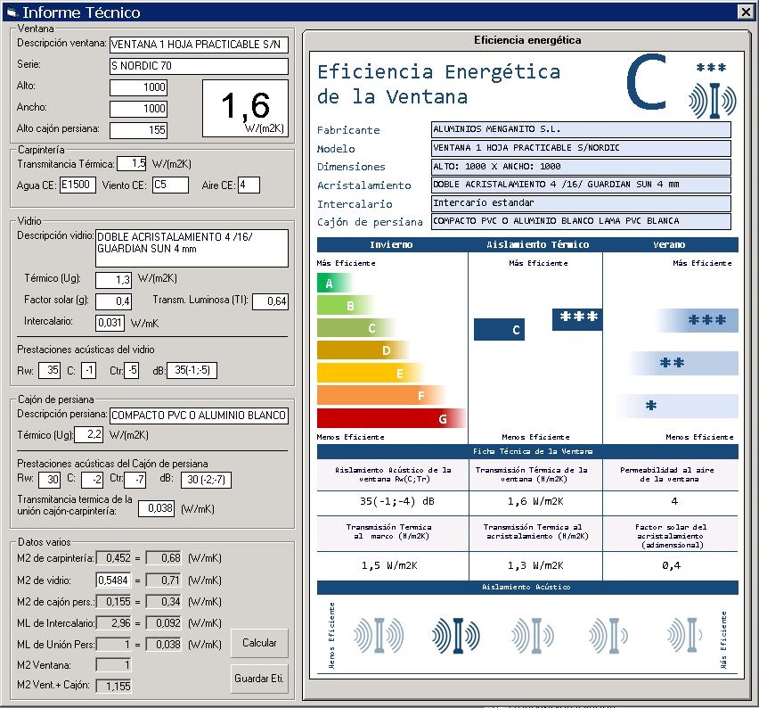Click the Descripción ventana text field
The width and height of the screenshot is (759, 708).
click(x=199, y=45)
